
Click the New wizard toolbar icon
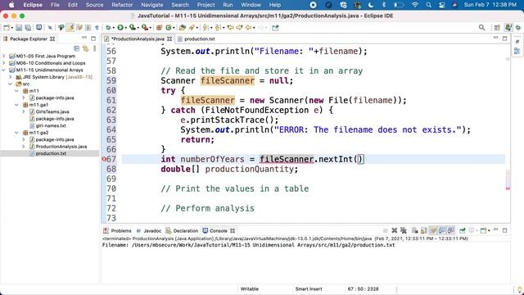coord(7,28)
